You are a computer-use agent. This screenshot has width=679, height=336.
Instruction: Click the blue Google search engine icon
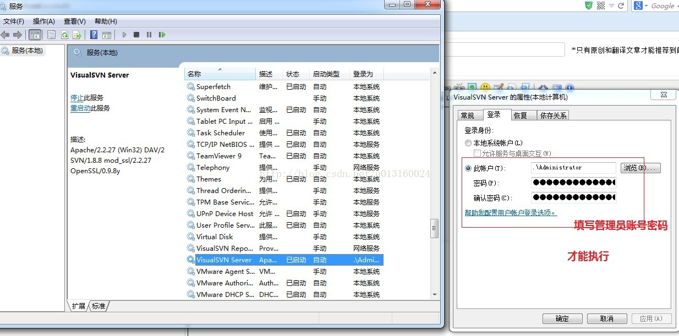click(x=638, y=5)
